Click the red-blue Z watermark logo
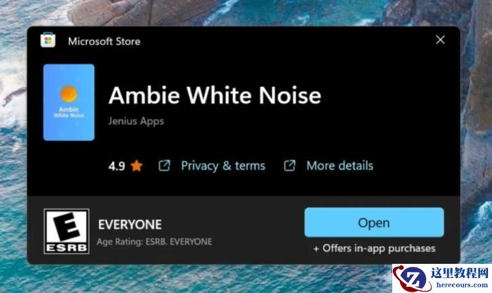The image size is (492, 293). pos(412,279)
